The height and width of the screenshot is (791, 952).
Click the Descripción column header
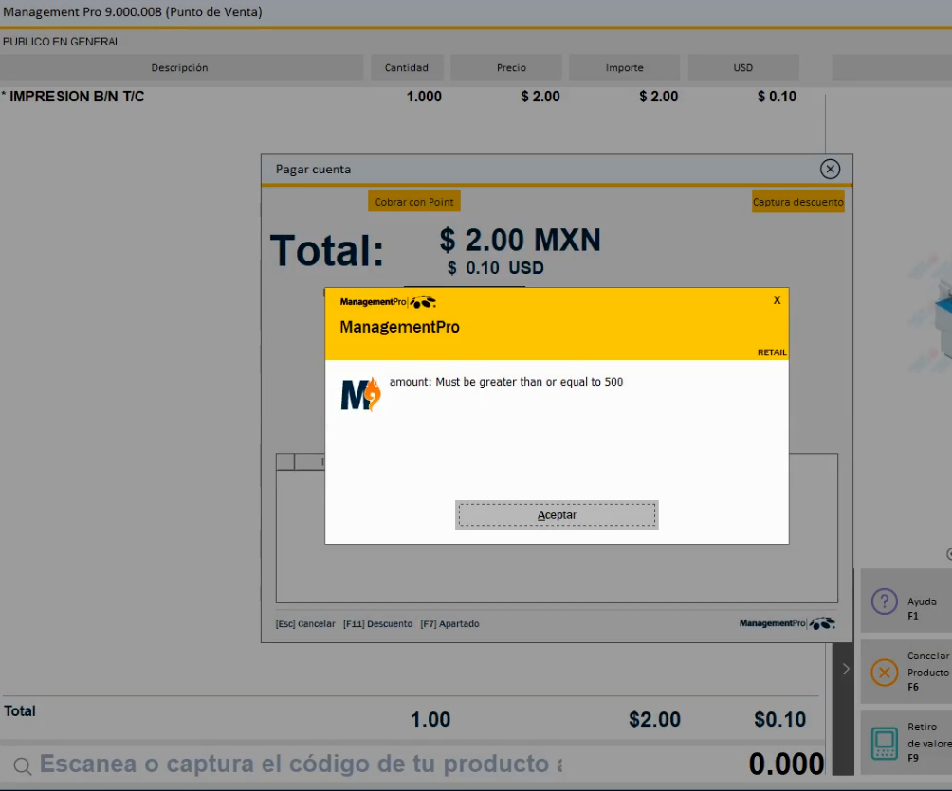point(180,68)
